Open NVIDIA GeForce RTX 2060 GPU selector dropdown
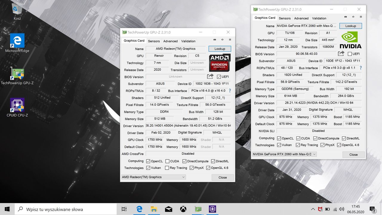The height and width of the screenshot is (215, 382). [284, 154]
